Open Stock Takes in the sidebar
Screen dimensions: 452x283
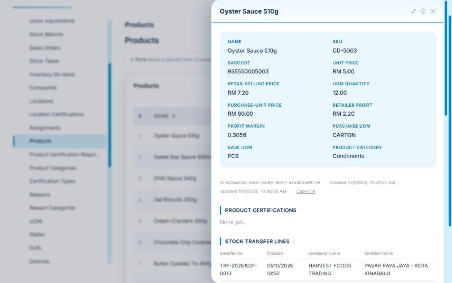44,61
